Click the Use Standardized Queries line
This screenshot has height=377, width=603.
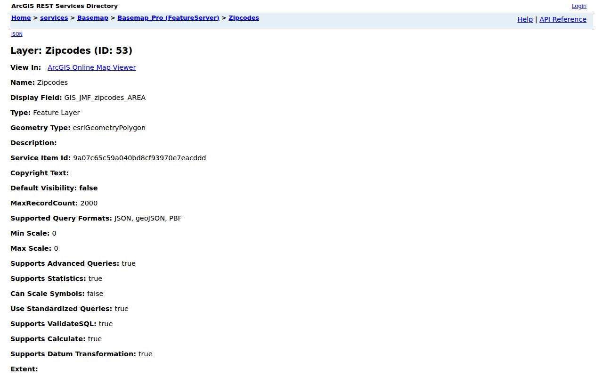point(69,309)
